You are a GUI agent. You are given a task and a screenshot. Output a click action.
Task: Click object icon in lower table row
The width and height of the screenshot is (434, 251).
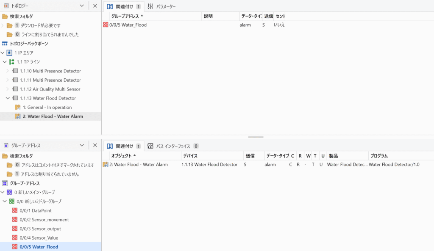tap(106, 165)
